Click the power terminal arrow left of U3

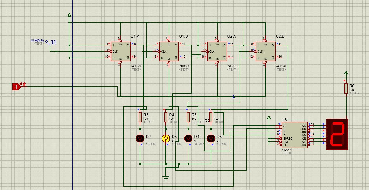pos(269,117)
